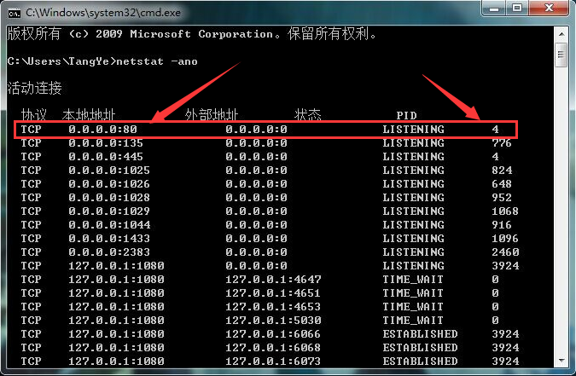Image resolution: width=576 pixels, height=376 pixels.
Task: Click ESTABLISHED state in 6066 row
Action: (420, 334)
